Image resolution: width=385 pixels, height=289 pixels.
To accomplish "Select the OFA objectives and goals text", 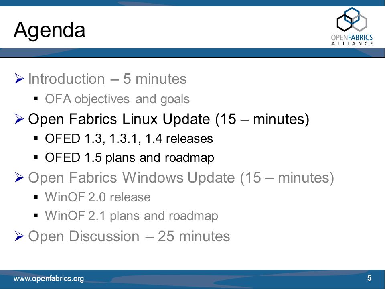I will [117, 99].
